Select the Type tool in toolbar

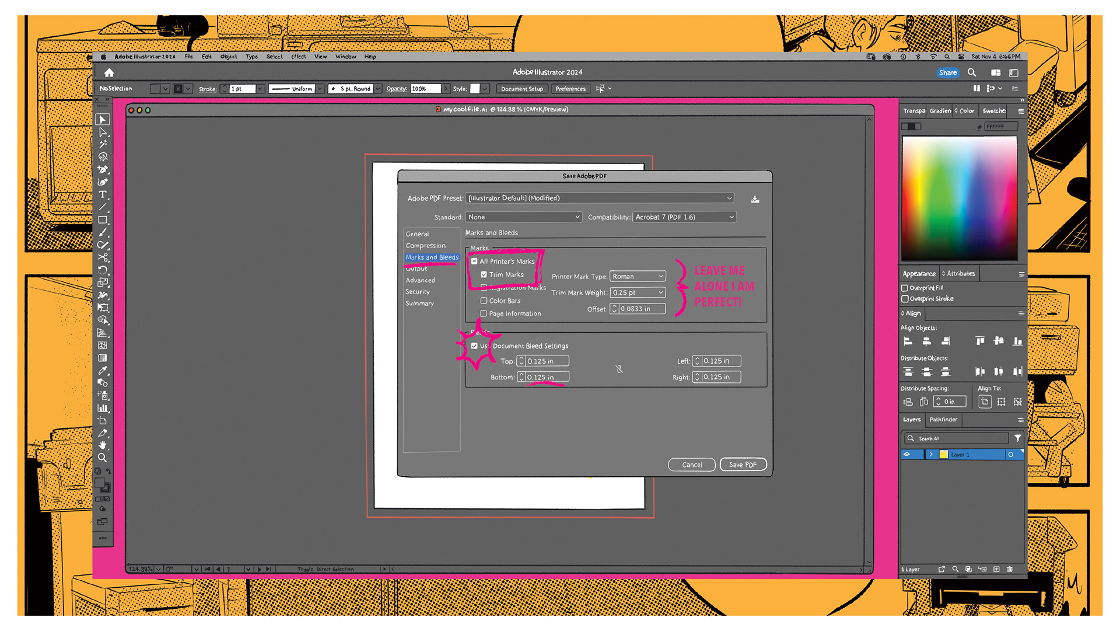103,194
